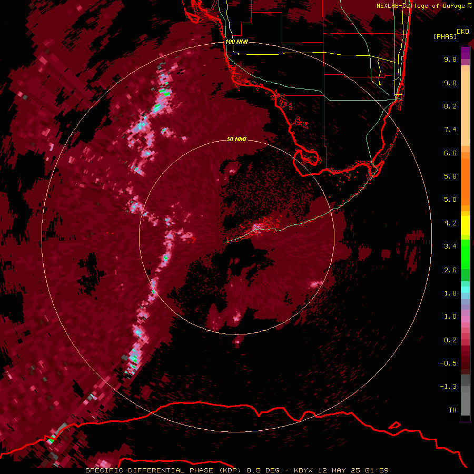Click the 1.0 value on the color scale
Viewport: 474px width, 474px height.
(450, 317)
